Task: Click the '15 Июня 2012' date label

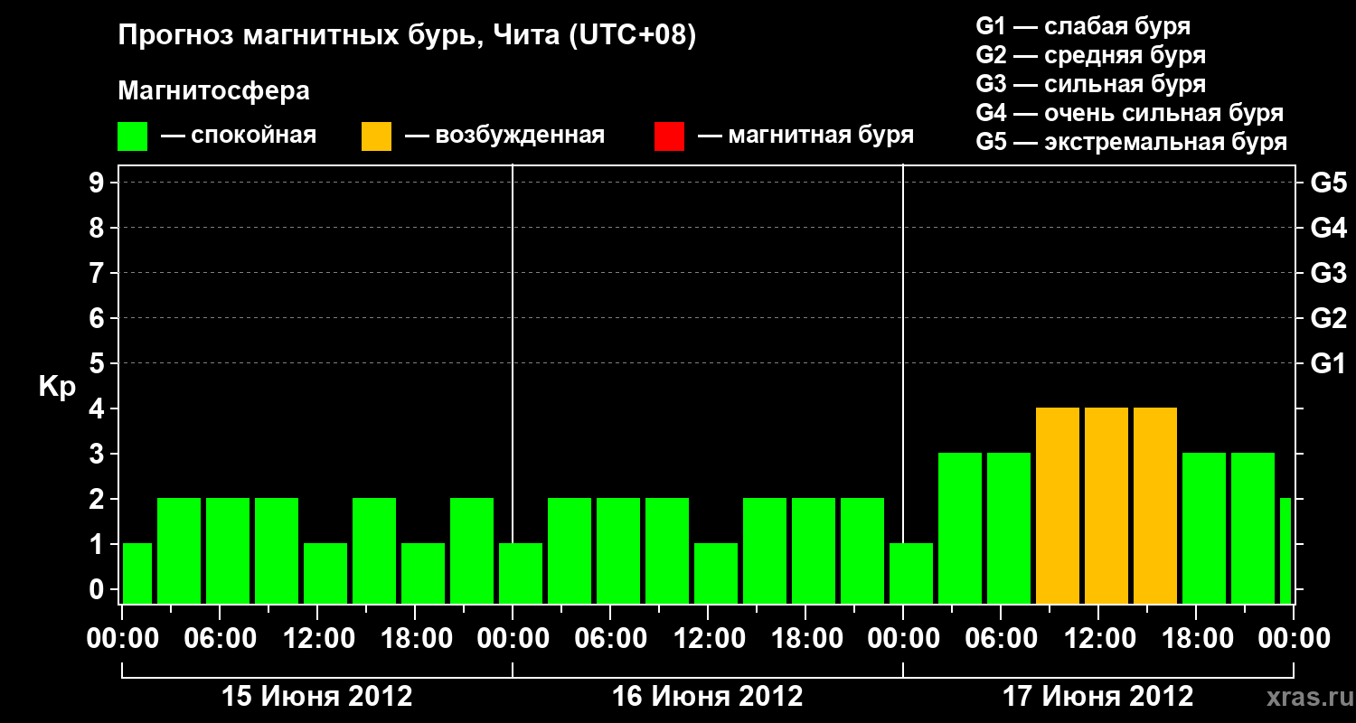Action: (316, 697)
